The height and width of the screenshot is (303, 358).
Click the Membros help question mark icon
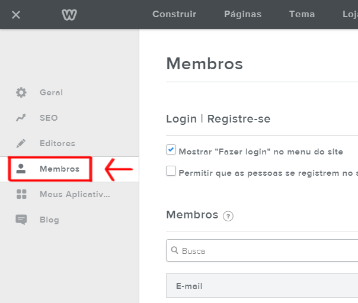pos(228,216)
